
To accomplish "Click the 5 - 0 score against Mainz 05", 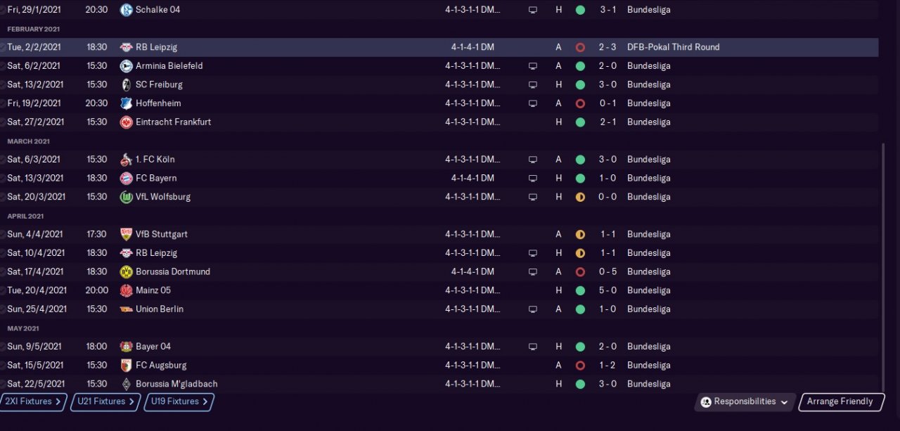I will pyautogui.click(x=607, y=290).
